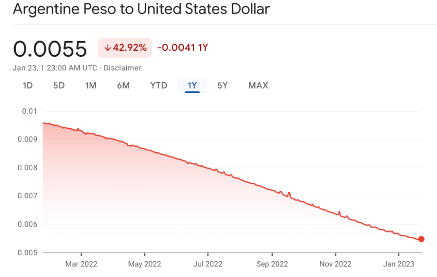Screen dimensions: 437x277
Task: Select the YTD range tab
Action: [x=159, y=86]
